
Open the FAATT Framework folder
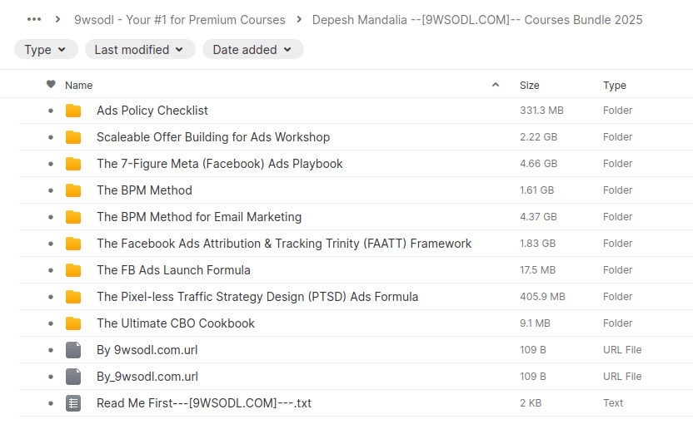coord(284,244)
